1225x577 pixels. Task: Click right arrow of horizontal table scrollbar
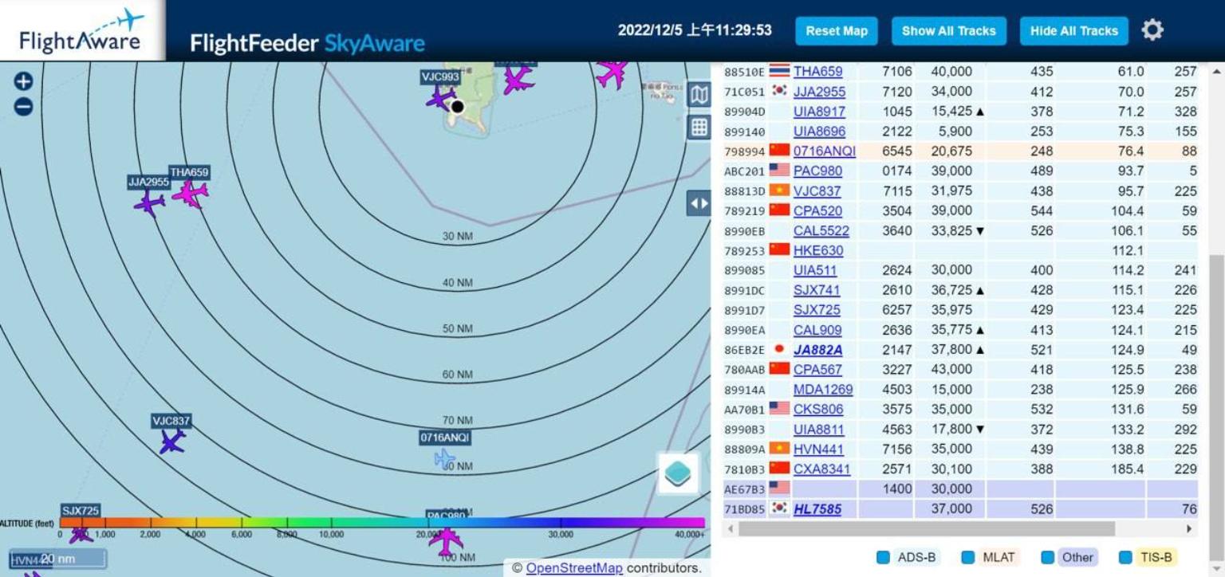pyautogui.click(x=1189, y=528)
